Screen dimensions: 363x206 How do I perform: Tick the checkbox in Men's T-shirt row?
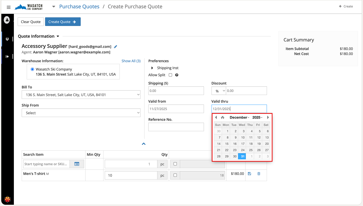click(x=175, y=175)
